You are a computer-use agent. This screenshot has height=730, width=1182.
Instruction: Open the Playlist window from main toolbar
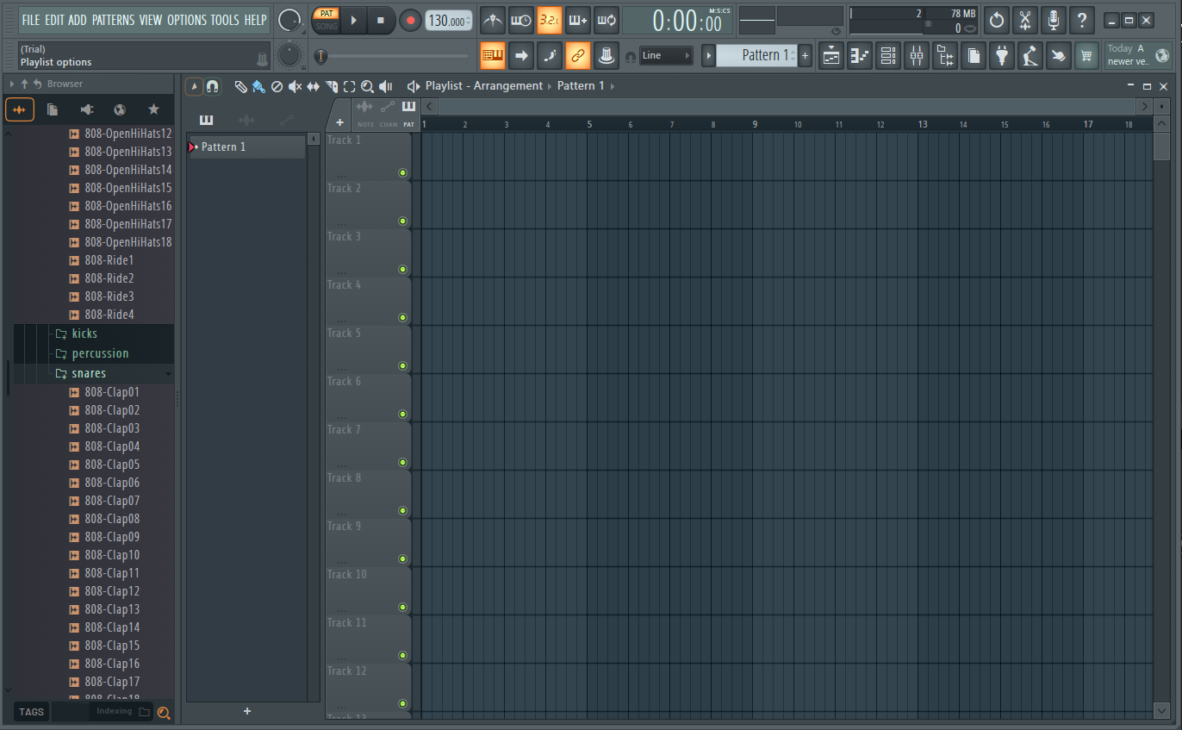[831, 56]
